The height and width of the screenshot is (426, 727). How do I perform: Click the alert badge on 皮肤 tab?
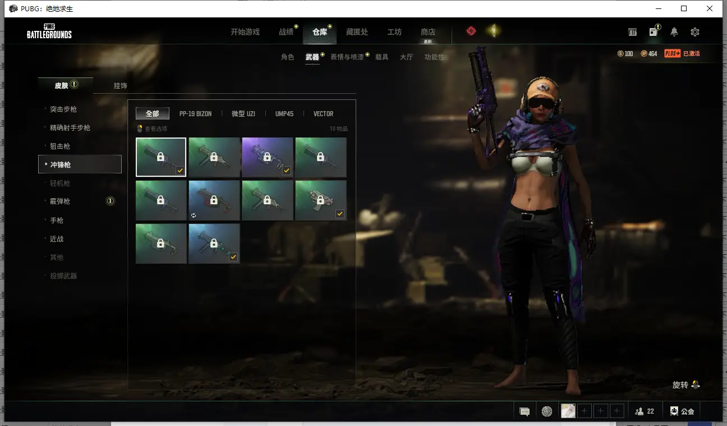click(x=74, y=85)
